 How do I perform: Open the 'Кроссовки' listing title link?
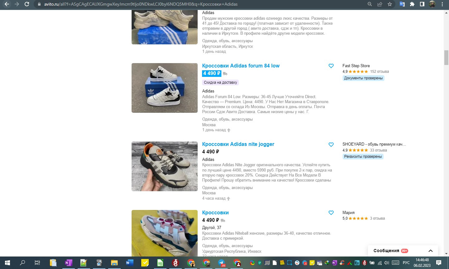click(x=215, y=212)
